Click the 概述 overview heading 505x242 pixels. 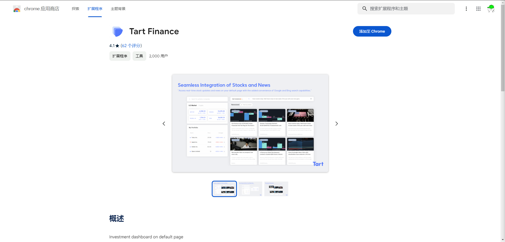tap(117, 219)
